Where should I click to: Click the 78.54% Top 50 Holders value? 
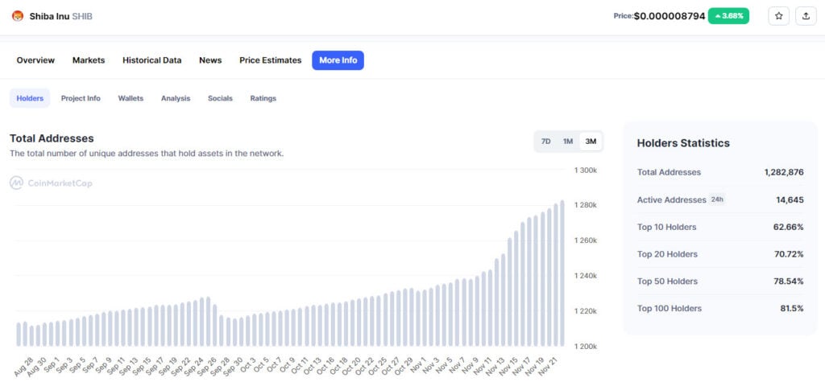coord(788,281)
